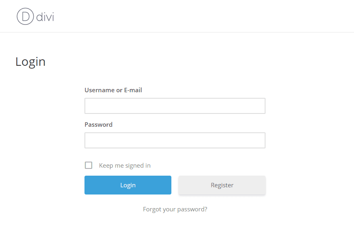Click the Login heading text
This screenshot has width=354, height=231.
pyautogui.click(x=30, y=61)
